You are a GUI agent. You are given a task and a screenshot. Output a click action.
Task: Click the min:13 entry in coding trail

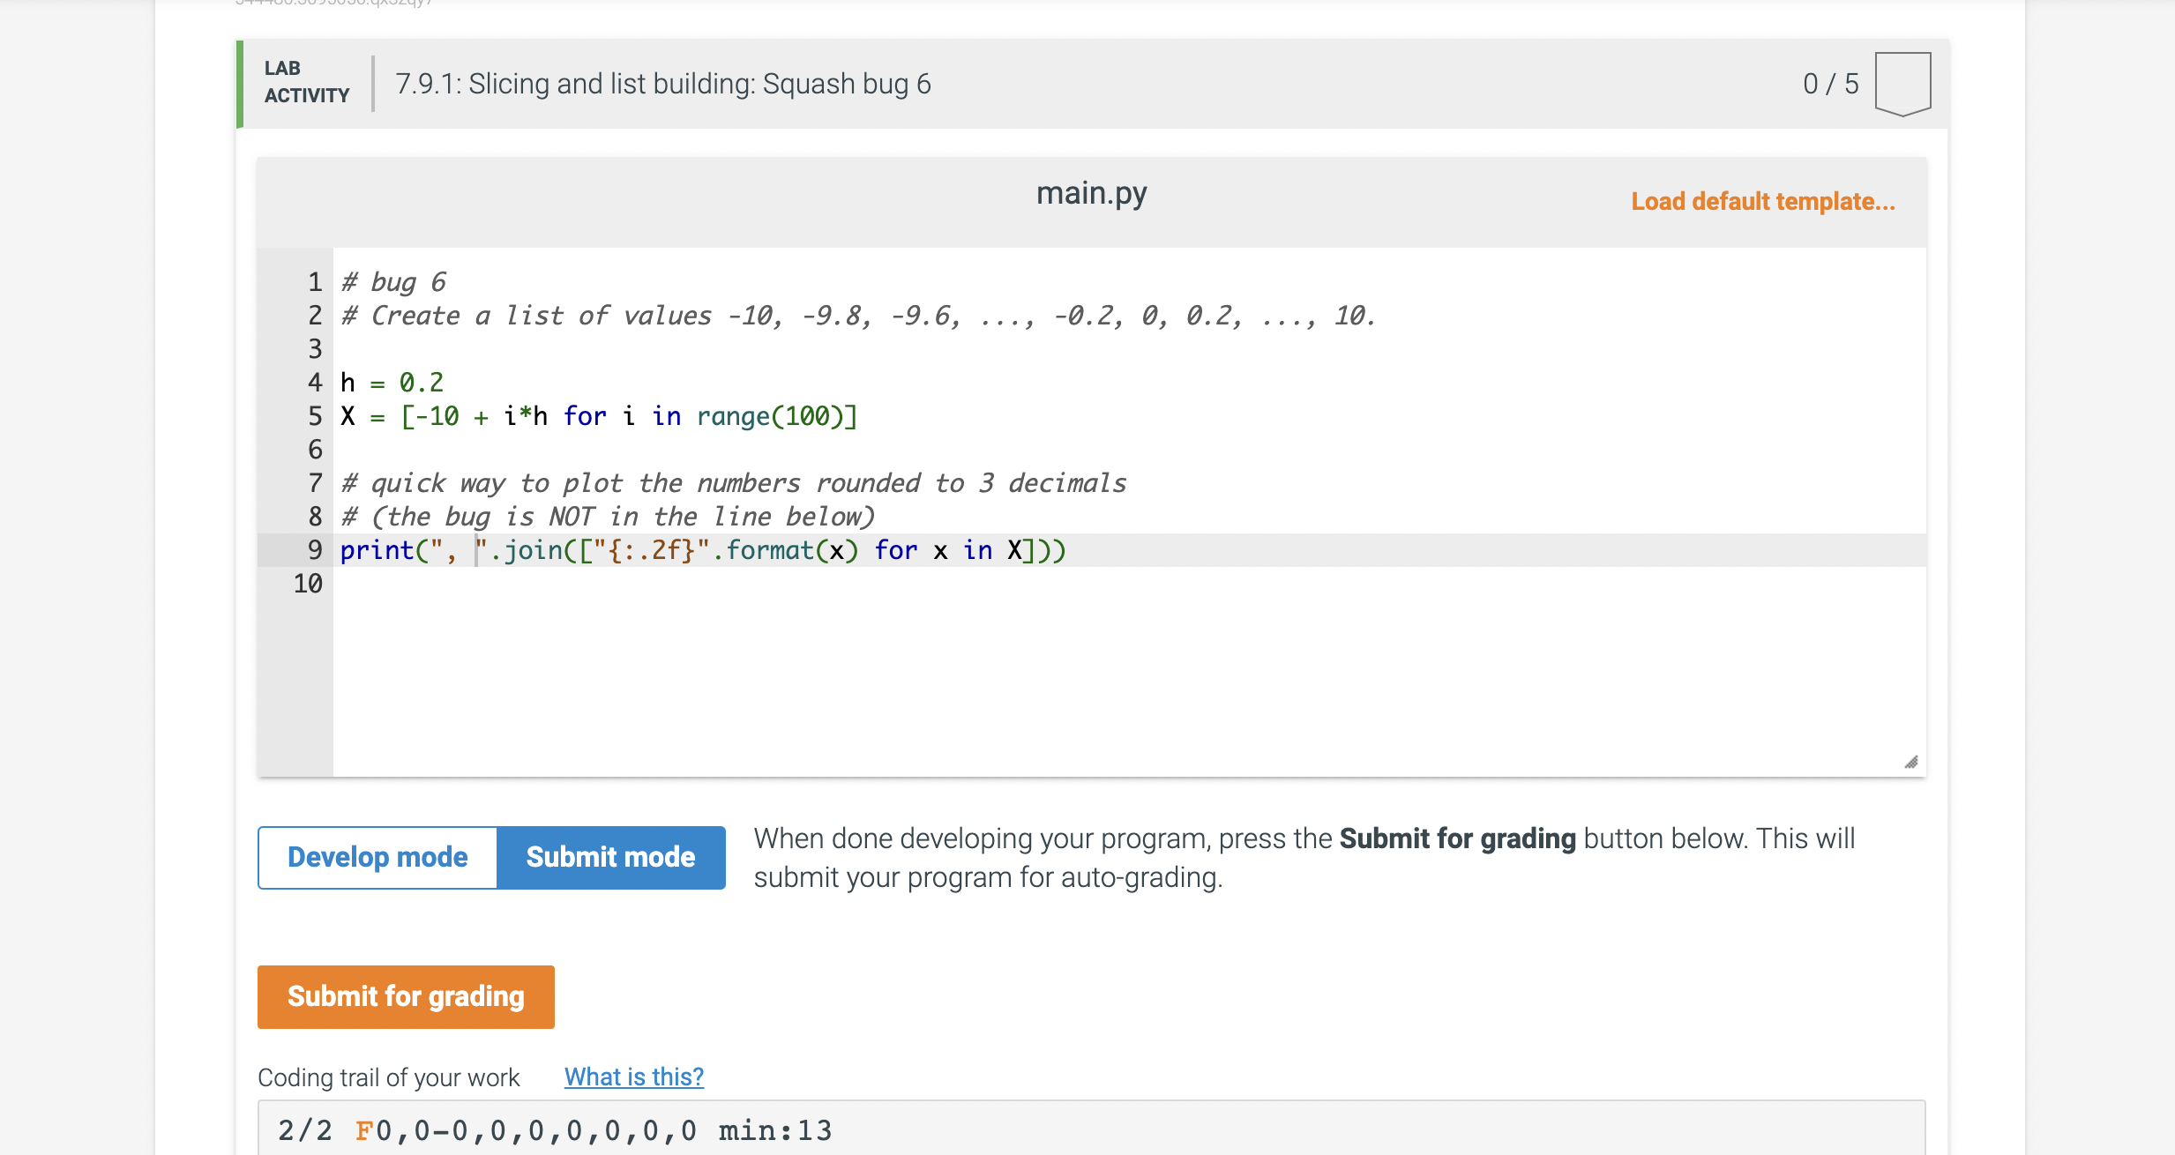(774, 1130)
